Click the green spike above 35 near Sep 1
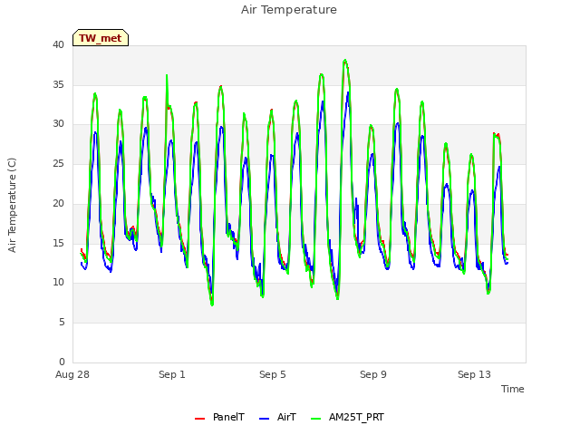 [x=167, y=75]
